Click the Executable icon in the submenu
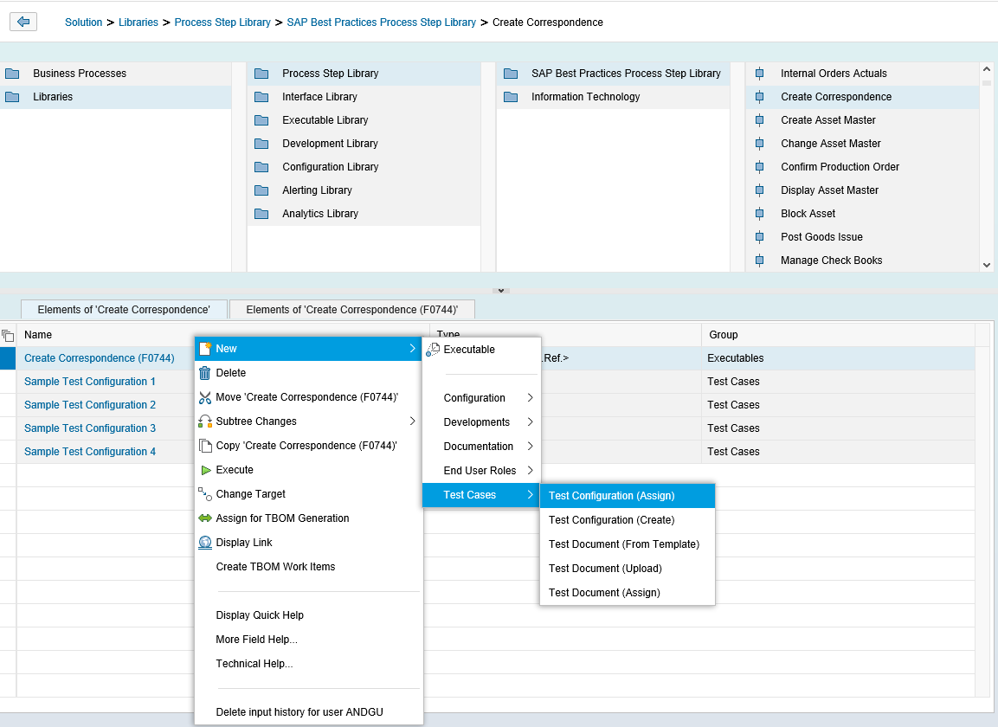The width and height of the screenshot is (998, 727). click(433, 350)
